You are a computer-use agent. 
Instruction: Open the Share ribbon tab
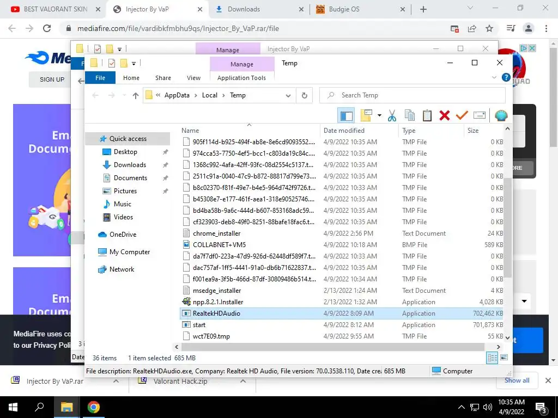tap(163, 78)
